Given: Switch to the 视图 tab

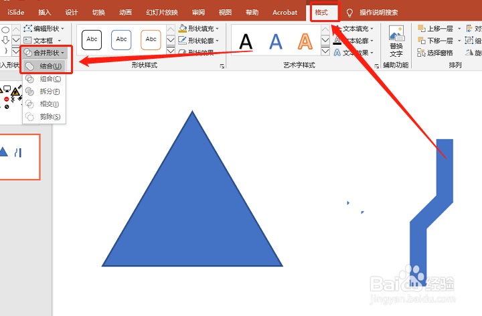Looking at the screenshot, I should pos(225,12).
